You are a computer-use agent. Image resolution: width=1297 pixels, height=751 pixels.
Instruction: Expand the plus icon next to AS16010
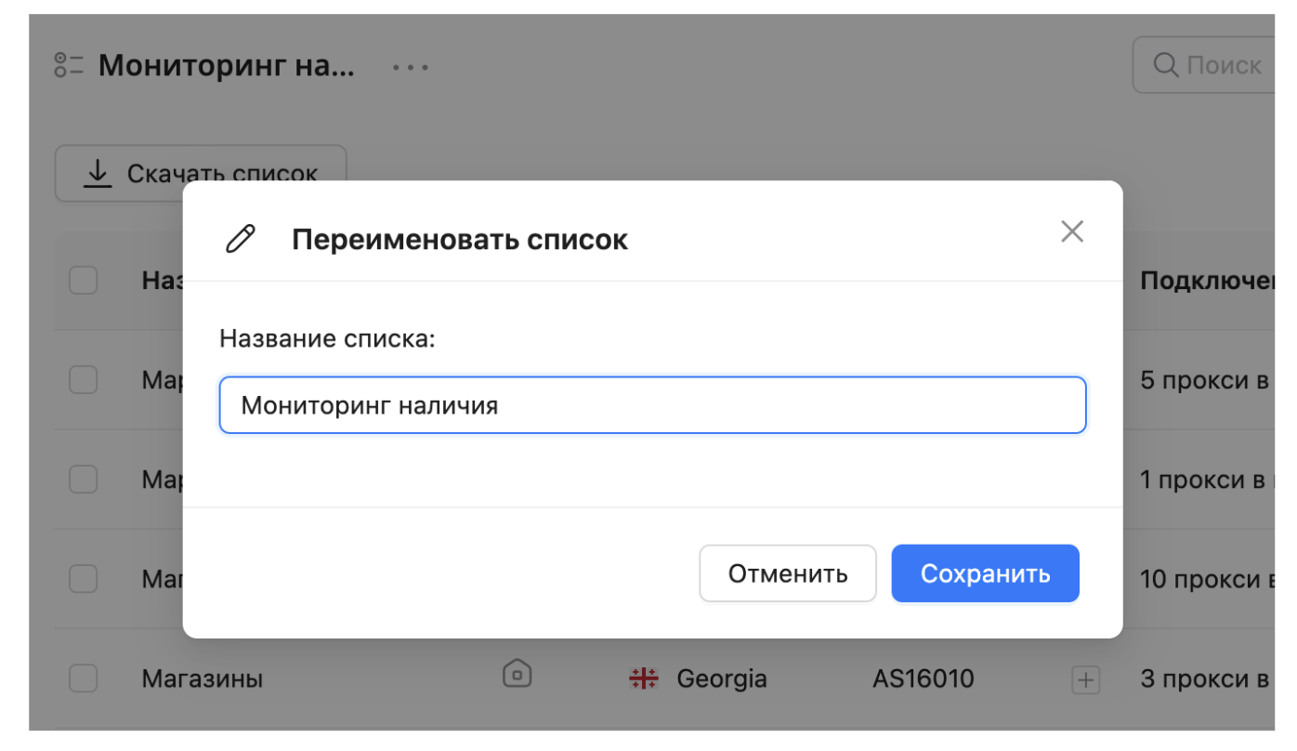[x=1084, y=680]
